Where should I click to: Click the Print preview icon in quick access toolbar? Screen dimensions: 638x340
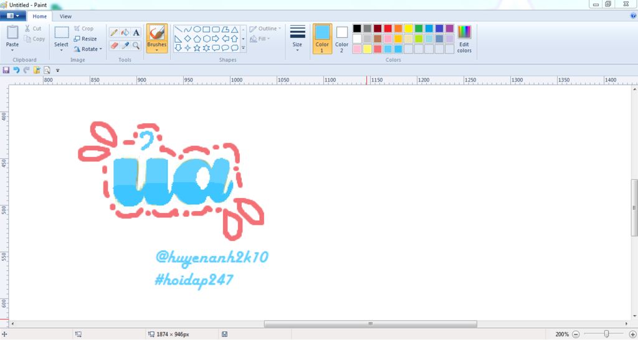(x=47, y=70)
